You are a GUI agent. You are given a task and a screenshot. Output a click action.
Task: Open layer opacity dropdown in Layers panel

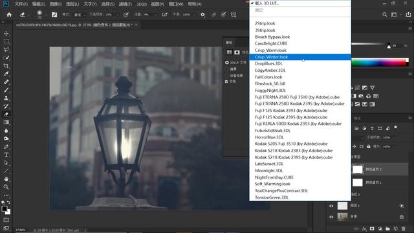click(395, 138)
